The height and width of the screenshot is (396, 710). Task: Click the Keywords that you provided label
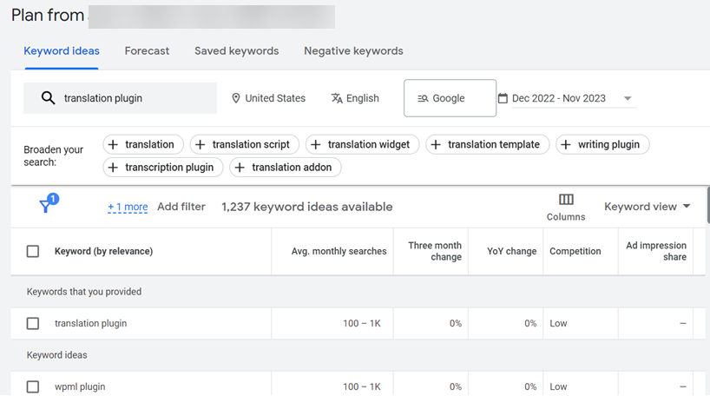click(84, 292)
